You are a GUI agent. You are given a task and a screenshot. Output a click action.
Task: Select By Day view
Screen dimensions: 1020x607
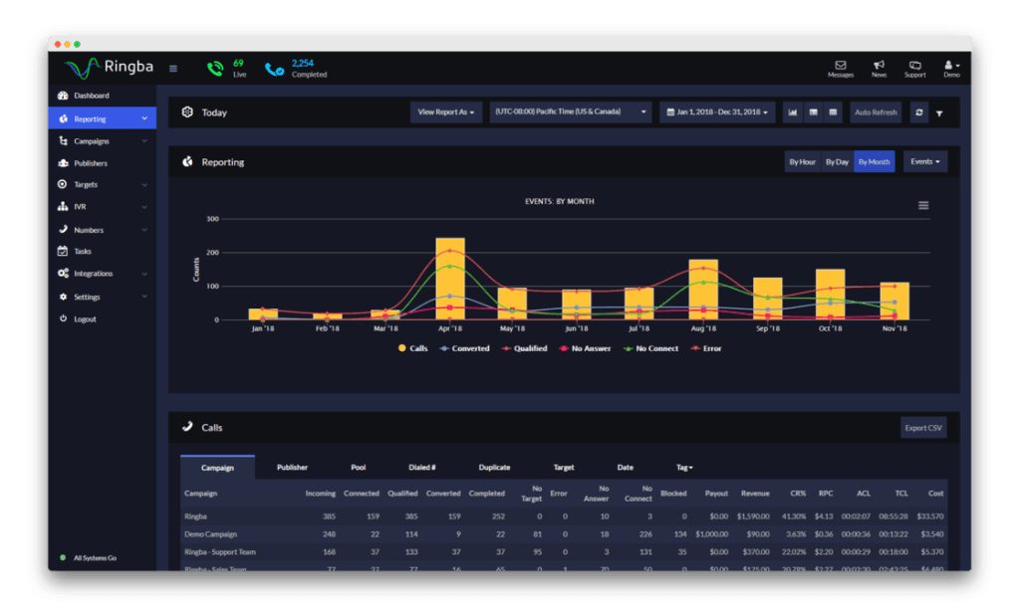tap(837, 162)
